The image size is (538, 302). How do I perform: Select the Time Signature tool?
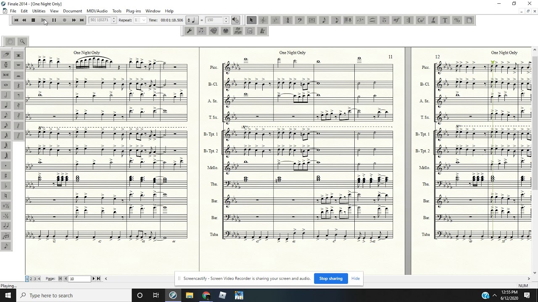click(287, 20)
